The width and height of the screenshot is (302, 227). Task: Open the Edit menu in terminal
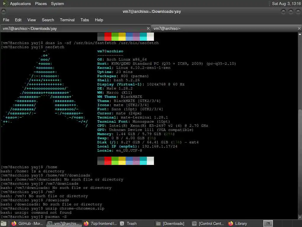click(x=18, y=20)
